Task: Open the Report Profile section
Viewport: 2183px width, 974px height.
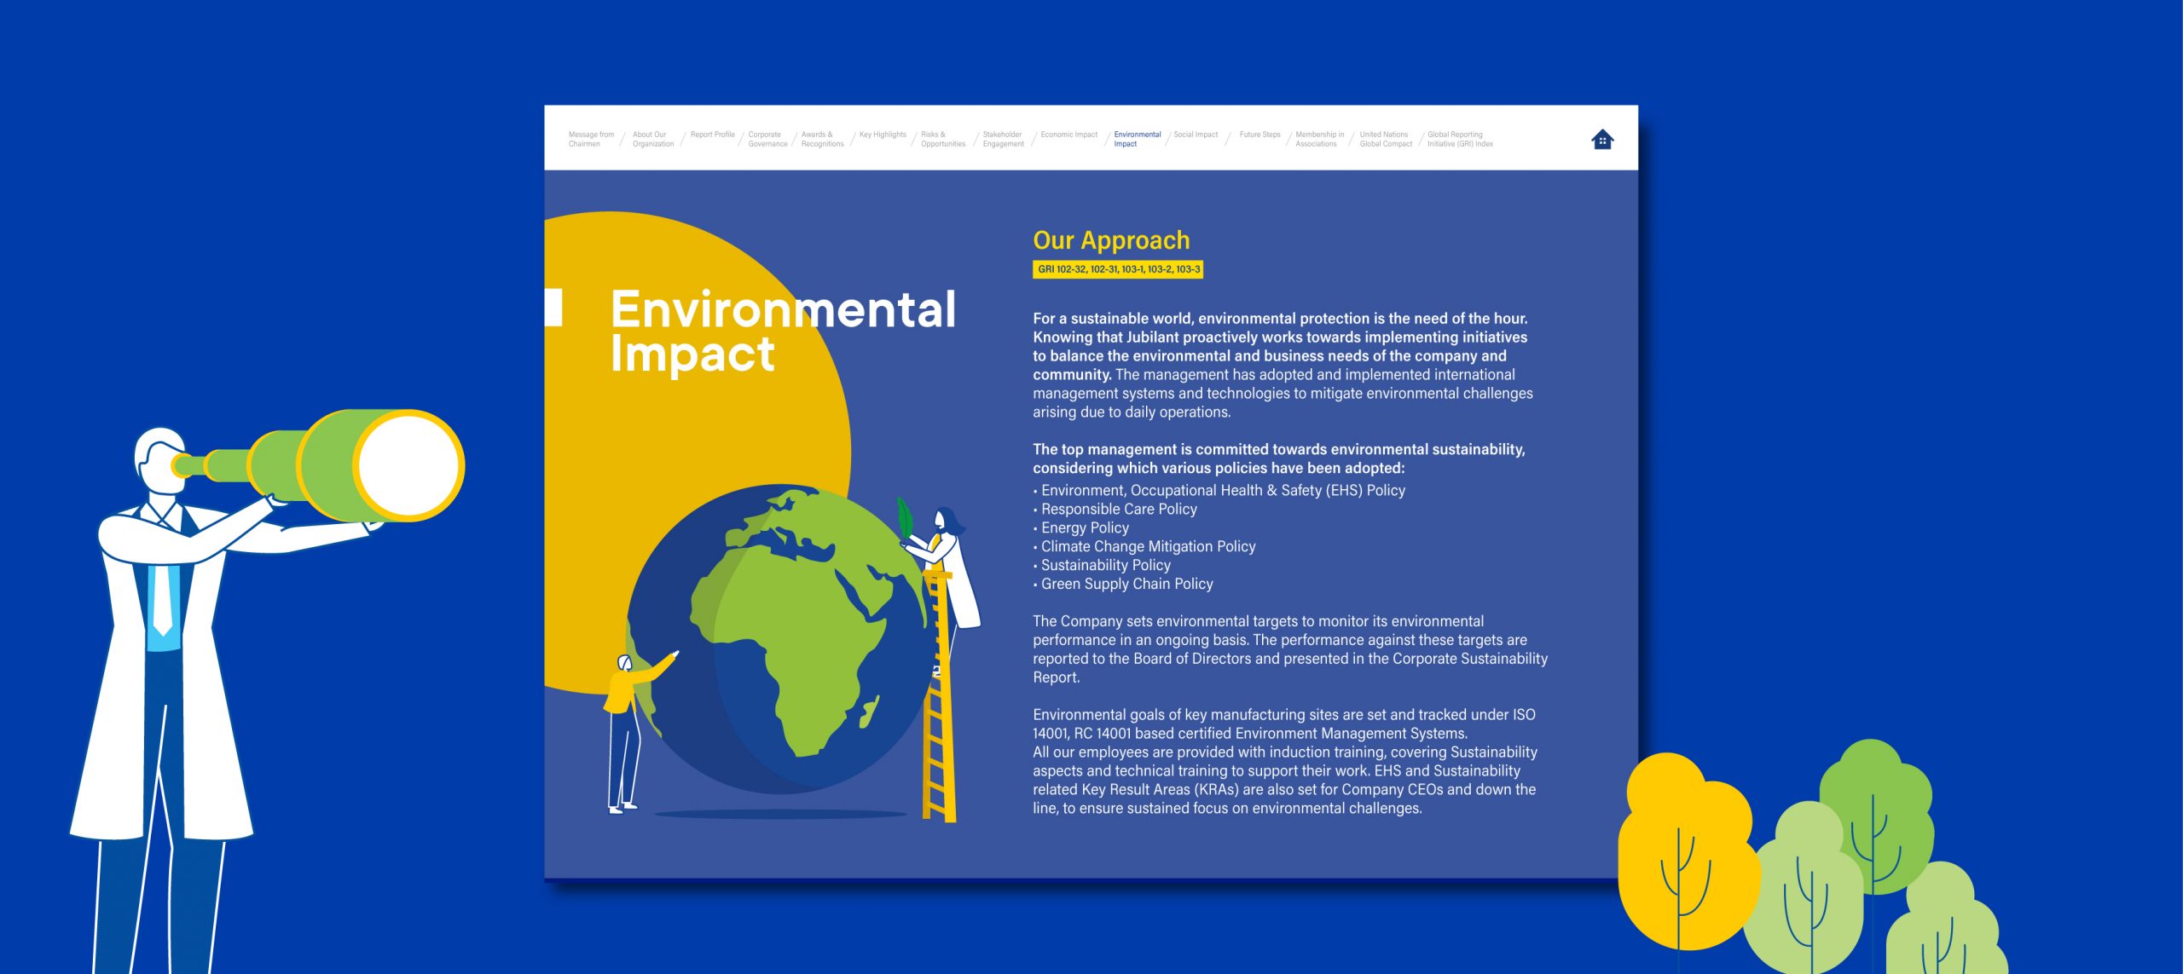Action: point(712,135)
